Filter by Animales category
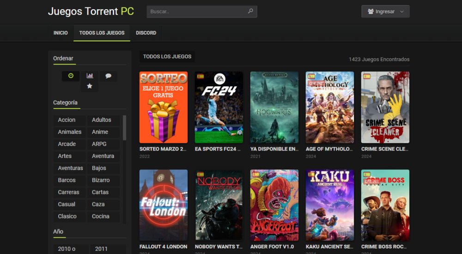Image resolution: width=462 pixels, height=254 pixels. click(x=70, y=132)
